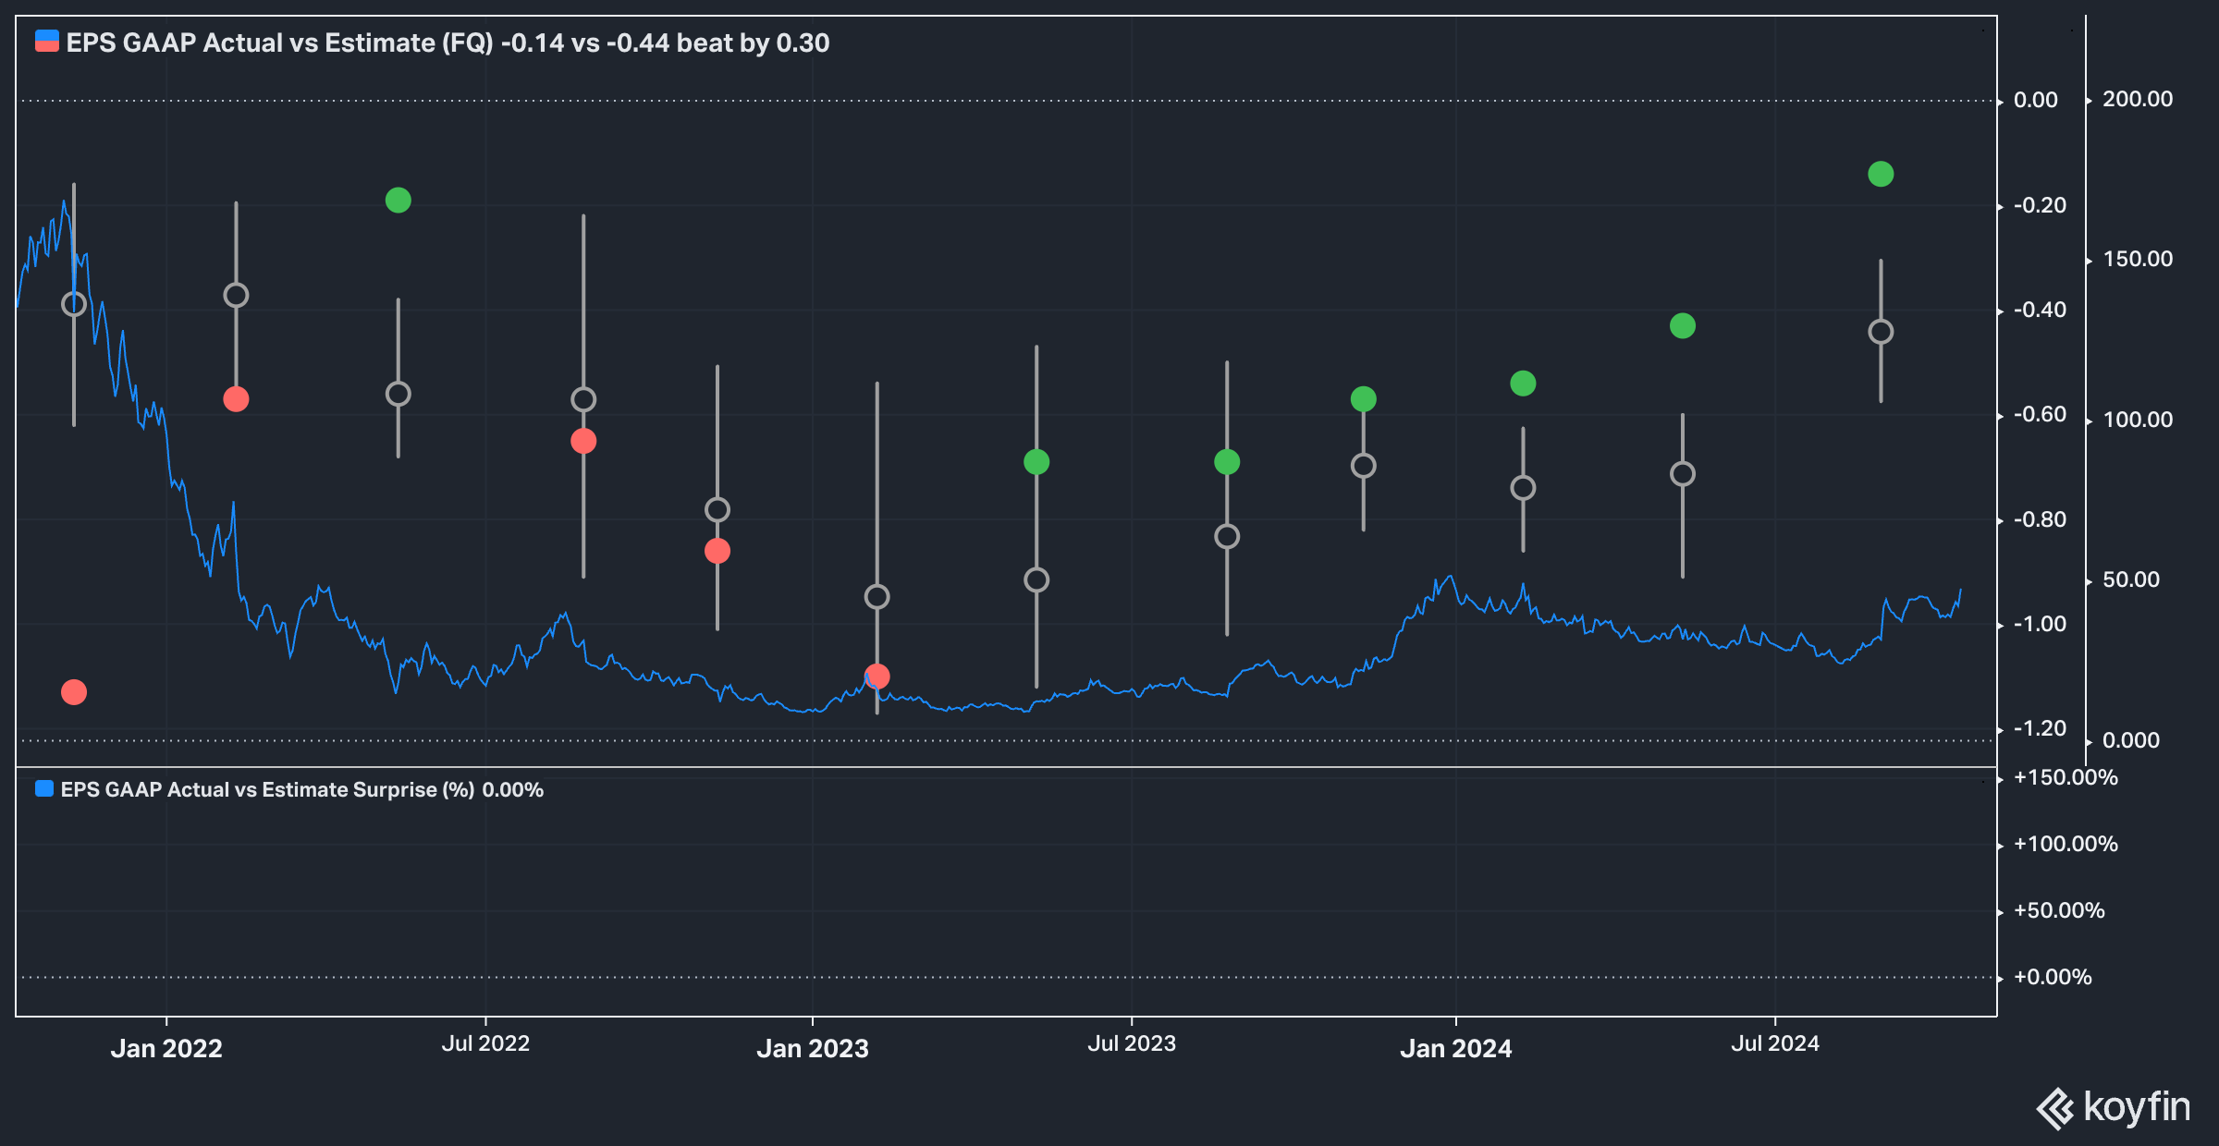Screen dimensions: 2219x1146
Task: Click the Jul 2022 date axis label
Action: [x=485, y=1043]
